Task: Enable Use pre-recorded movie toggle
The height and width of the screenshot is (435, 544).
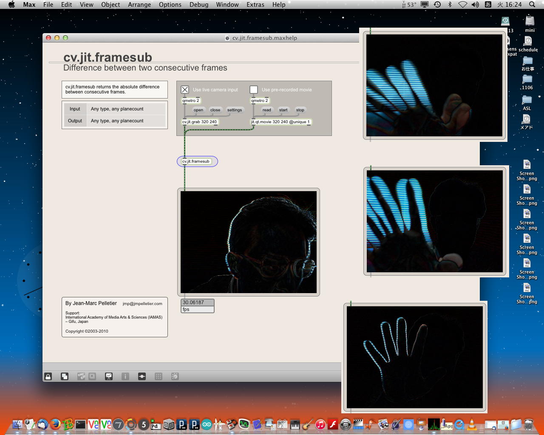Action: pyautogui.click(x=254, y=90)
